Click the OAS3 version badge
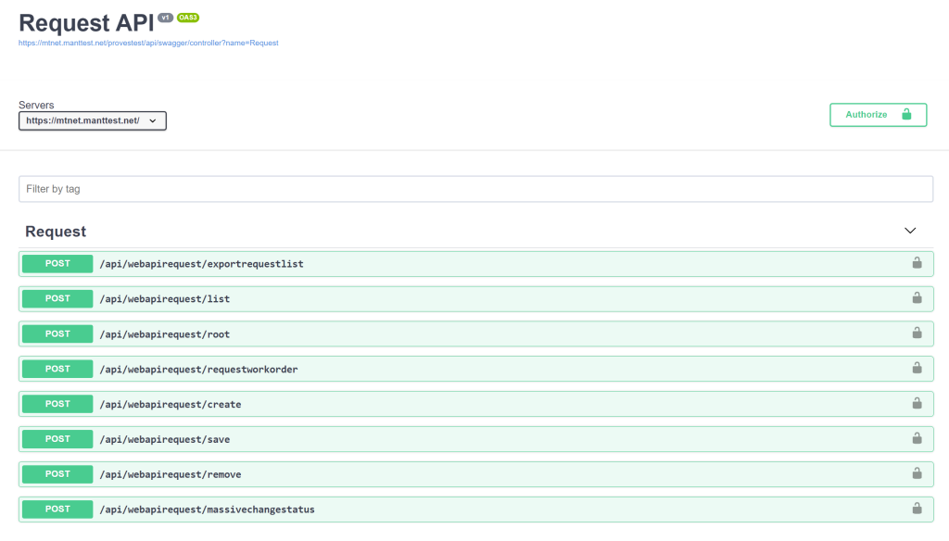 pos(187,18)
